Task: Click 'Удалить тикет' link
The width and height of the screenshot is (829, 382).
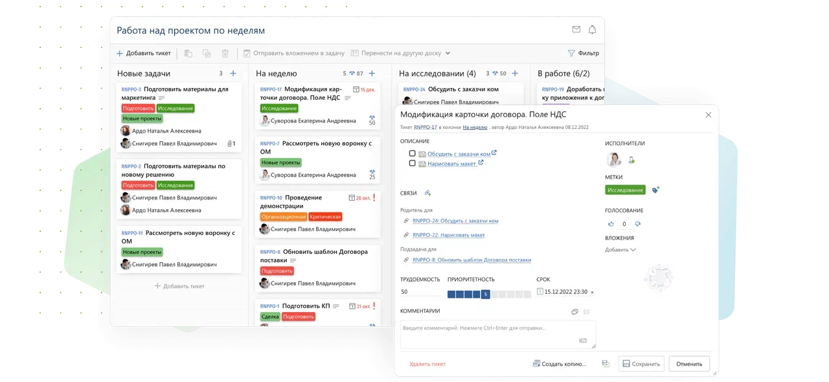Action: coord(427,364)
